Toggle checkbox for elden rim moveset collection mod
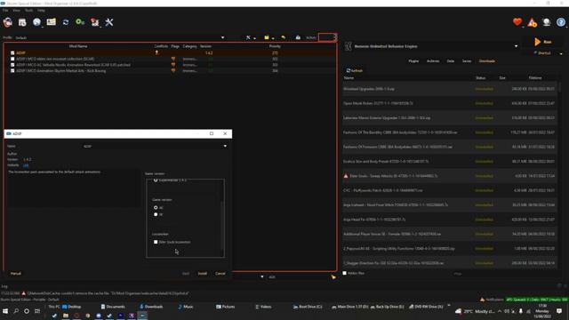The height and width of the screenshot is (320, 569). tap(12, 59)
